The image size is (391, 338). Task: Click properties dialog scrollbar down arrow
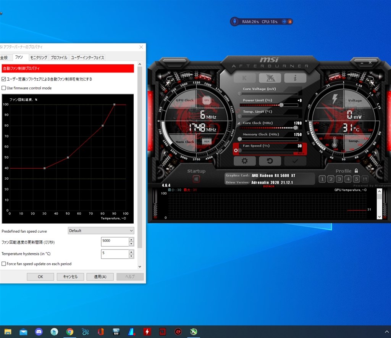140,267
